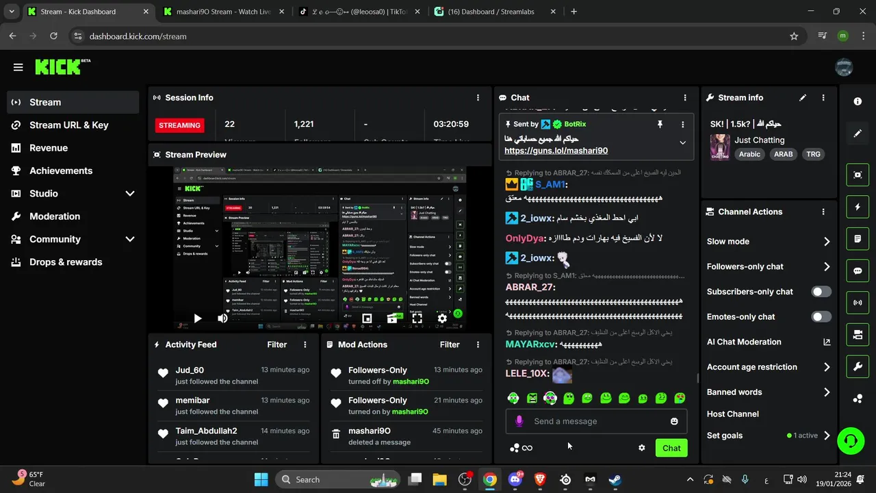876x493 pixels.
Task: Click the pencil edit icon in right rail
Action: click(x=858, y=134)
